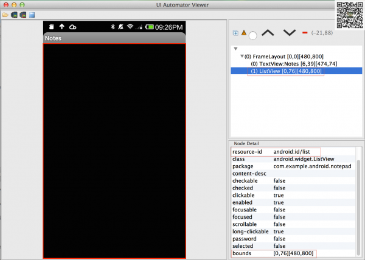The height and width of the screenshot is (260, 365).
Task: Click the SD card icon in device status bar
Action: click(x=52, y=27)
